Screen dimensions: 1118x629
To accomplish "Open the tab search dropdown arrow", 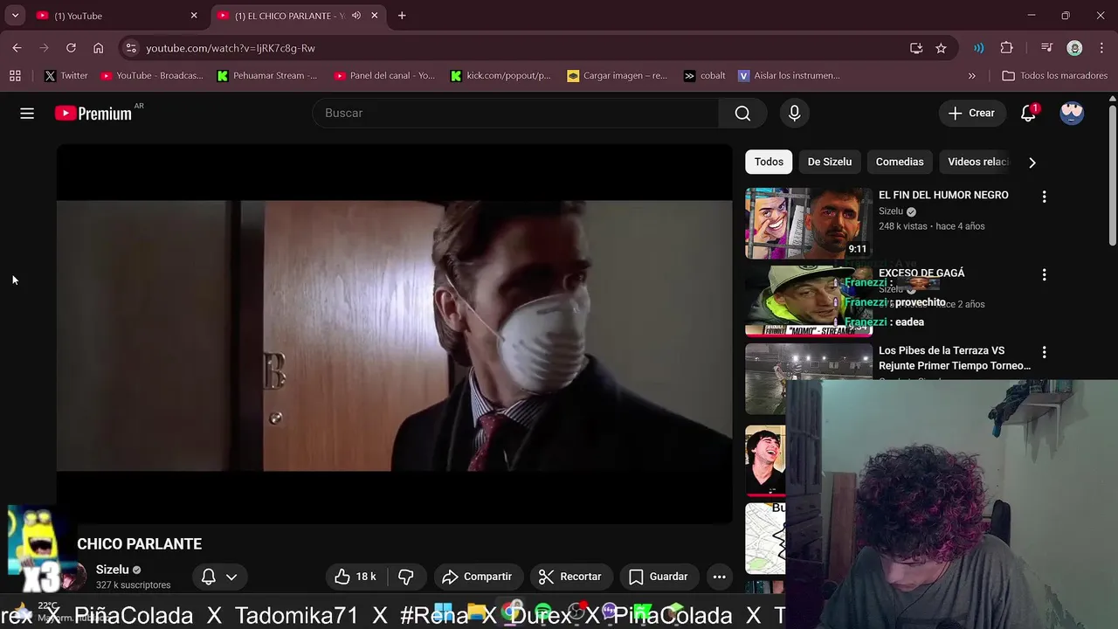I will (x=15, y=16).
